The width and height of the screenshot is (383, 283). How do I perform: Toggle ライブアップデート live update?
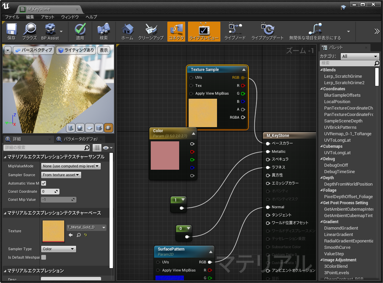point(267,32)
